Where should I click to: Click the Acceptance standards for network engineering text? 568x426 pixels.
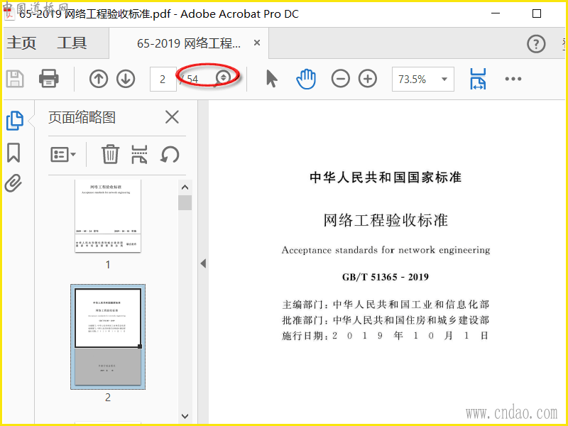click(x=386, y=250)
